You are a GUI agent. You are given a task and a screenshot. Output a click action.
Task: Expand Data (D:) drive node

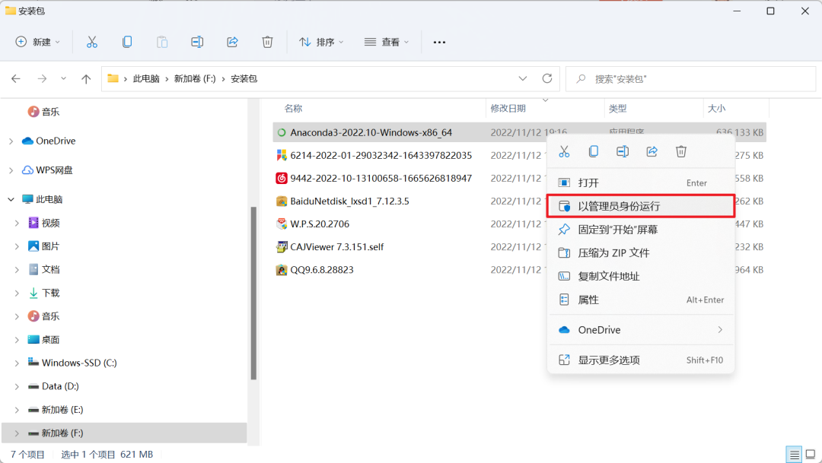click(x=17, y=386)
